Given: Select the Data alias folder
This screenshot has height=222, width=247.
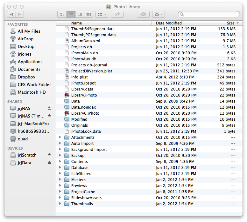Looking at the screenshot, I should 149,101.
